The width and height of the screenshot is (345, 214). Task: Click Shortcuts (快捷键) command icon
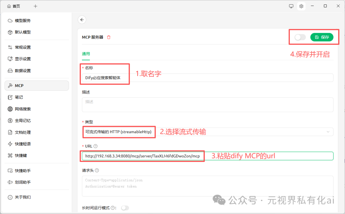[x=10, y=156]
